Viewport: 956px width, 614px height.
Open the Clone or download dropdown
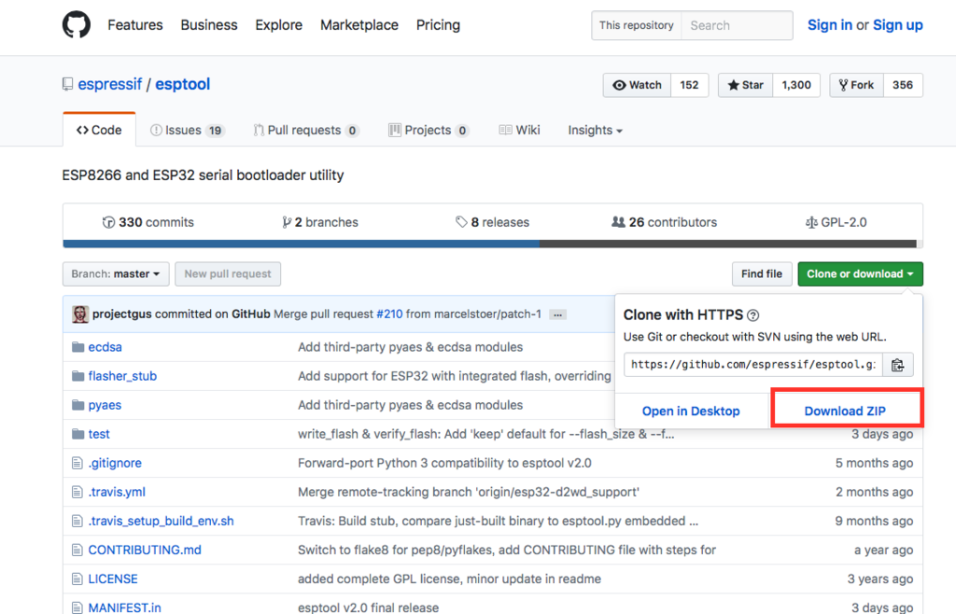(860, 274)
